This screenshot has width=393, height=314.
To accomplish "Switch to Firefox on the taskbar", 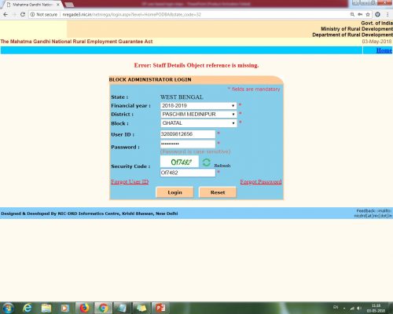I will [x=84, y=308].
